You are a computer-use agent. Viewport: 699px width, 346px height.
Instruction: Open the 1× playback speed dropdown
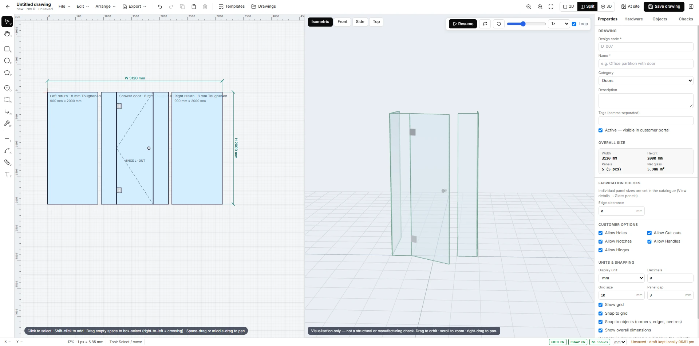tap(559, 24)
